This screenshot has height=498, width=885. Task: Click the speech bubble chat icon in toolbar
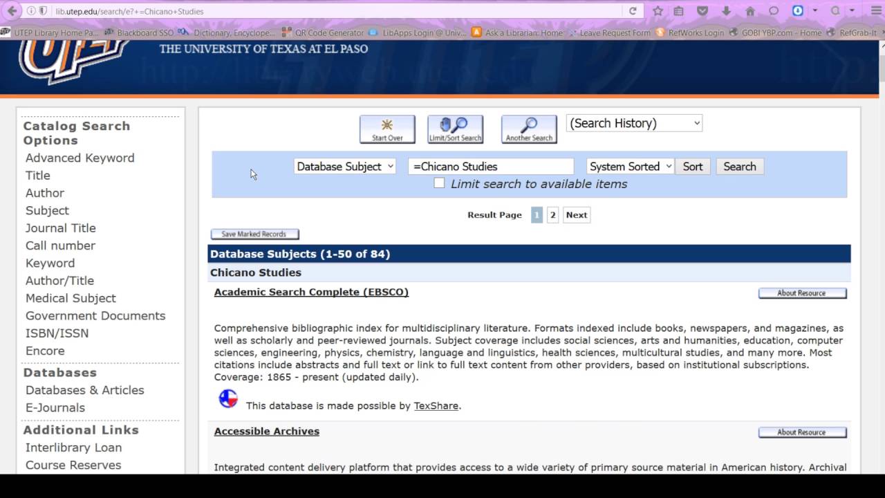point(774,11)
